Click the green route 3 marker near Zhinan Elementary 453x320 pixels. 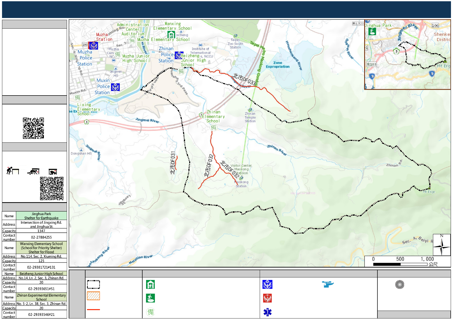pyautogui.click(x=201, y=115)
